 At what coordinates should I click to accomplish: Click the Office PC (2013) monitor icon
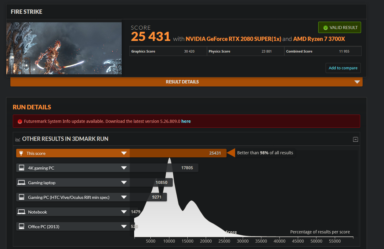click(x=21, y=226)
